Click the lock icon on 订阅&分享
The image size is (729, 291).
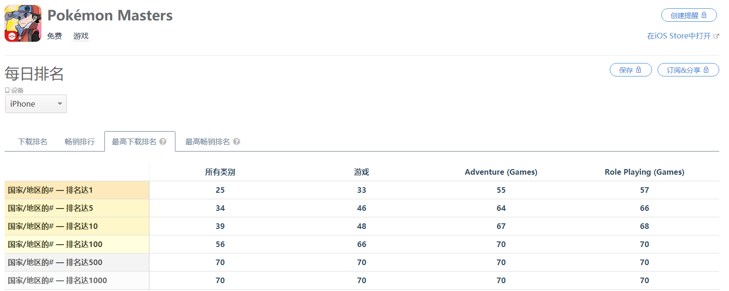(x=706, y=70)
